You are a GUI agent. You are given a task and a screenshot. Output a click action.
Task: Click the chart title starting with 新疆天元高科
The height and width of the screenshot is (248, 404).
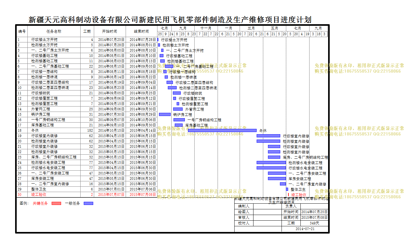pyautogui.click(x=170, y=20)
